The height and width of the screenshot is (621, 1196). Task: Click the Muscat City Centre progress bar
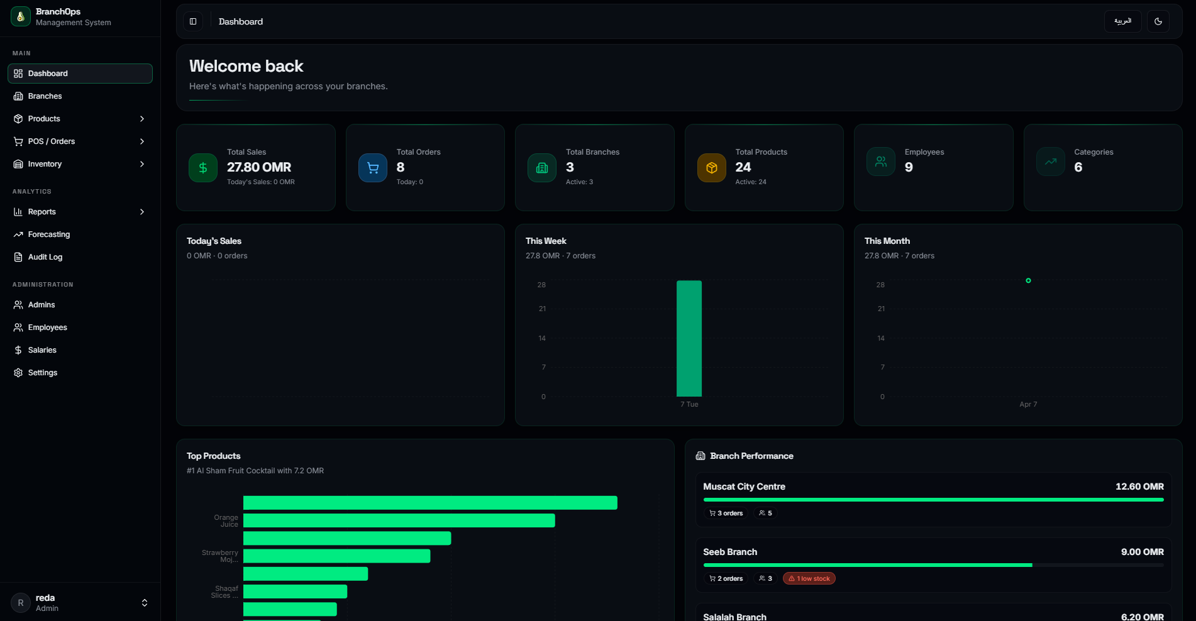pyautogui.click(x=933, y=500)
